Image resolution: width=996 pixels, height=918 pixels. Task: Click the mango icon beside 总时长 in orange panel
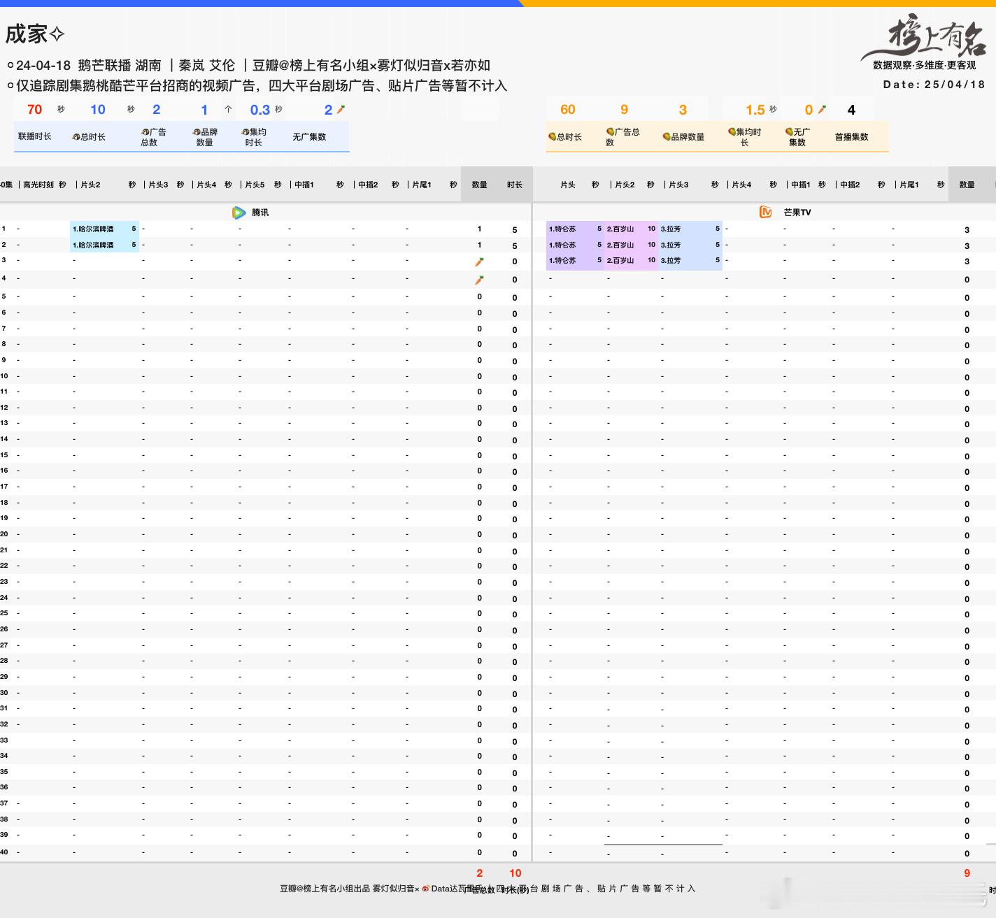pyautogui.click(x=552, y=137)
